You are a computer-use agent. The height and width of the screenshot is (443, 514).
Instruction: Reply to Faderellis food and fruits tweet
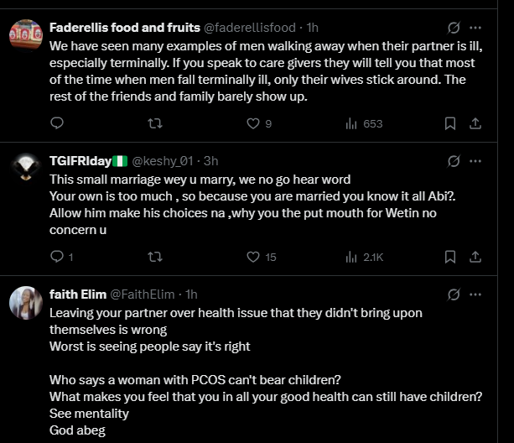pyautogui.click(x=57, y=123)
